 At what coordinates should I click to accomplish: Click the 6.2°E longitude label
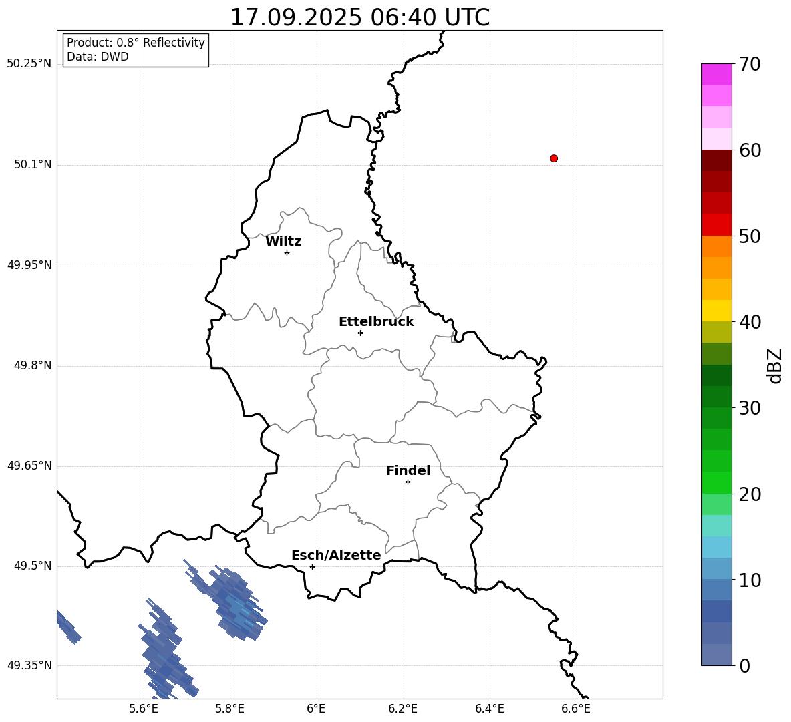point(403,709)
